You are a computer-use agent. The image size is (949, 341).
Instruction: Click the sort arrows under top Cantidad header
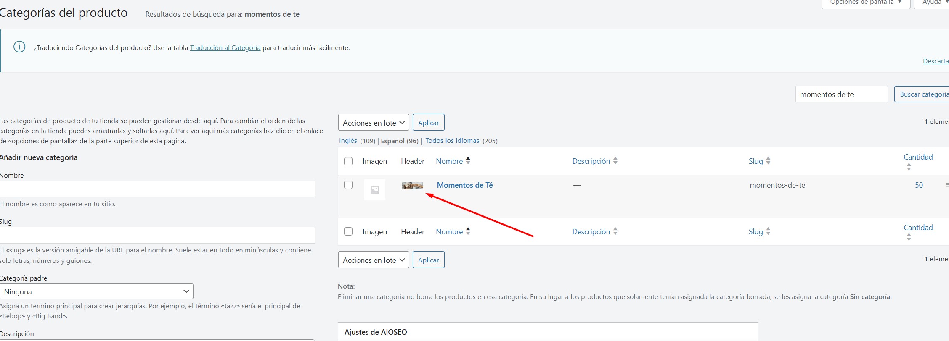909,167
